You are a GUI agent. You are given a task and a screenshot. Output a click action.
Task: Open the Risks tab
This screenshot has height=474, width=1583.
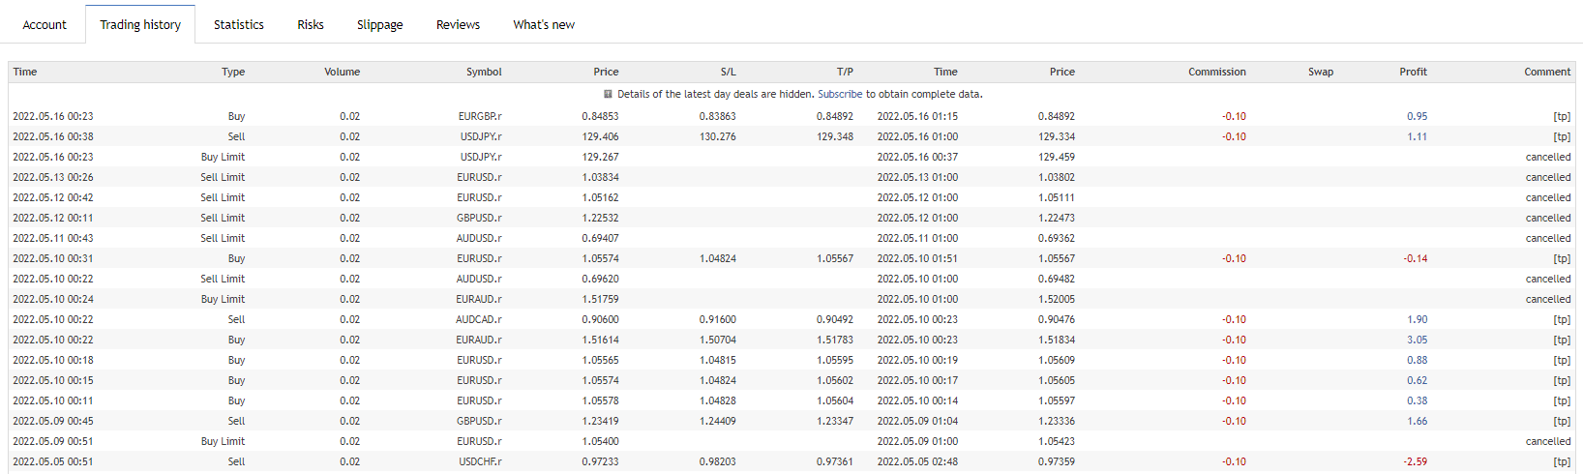[311, 24]
